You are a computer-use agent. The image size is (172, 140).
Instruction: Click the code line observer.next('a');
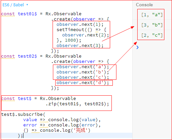coord(83,67)
